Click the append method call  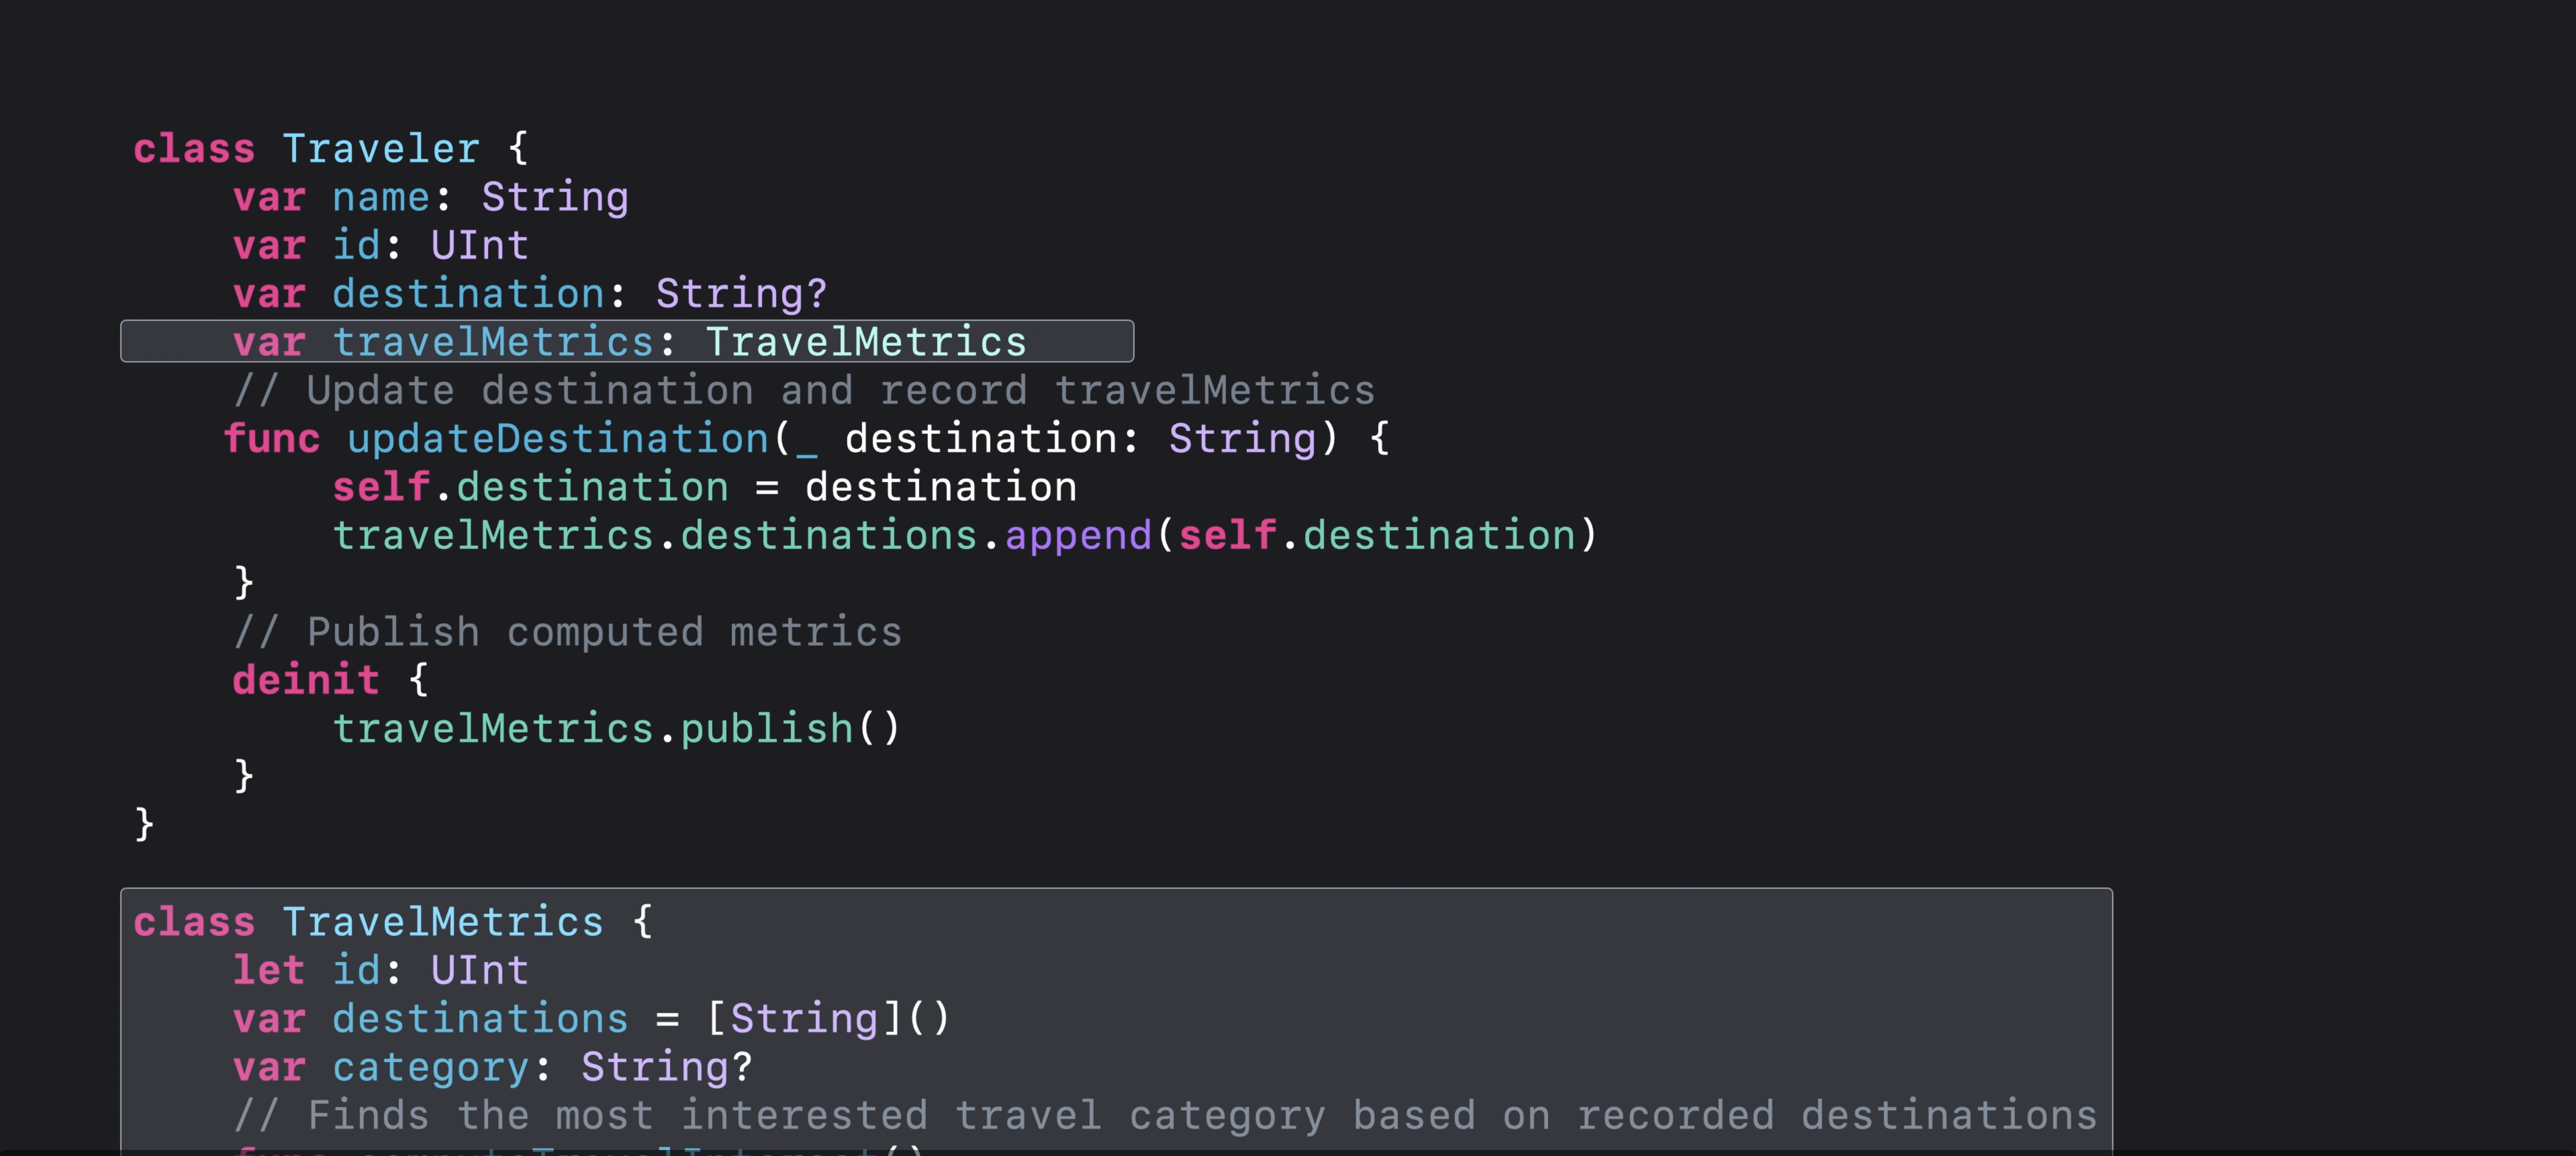click(x=1078, y=536)
